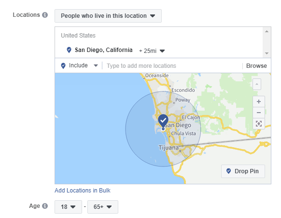Click the pin icon beside San Diego, California

[x=69, y=50]
